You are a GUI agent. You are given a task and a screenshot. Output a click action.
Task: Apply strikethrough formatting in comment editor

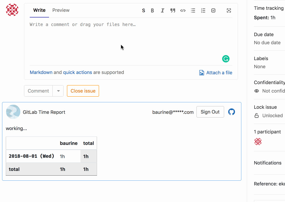pyautogui.click(x=143, y=10)
